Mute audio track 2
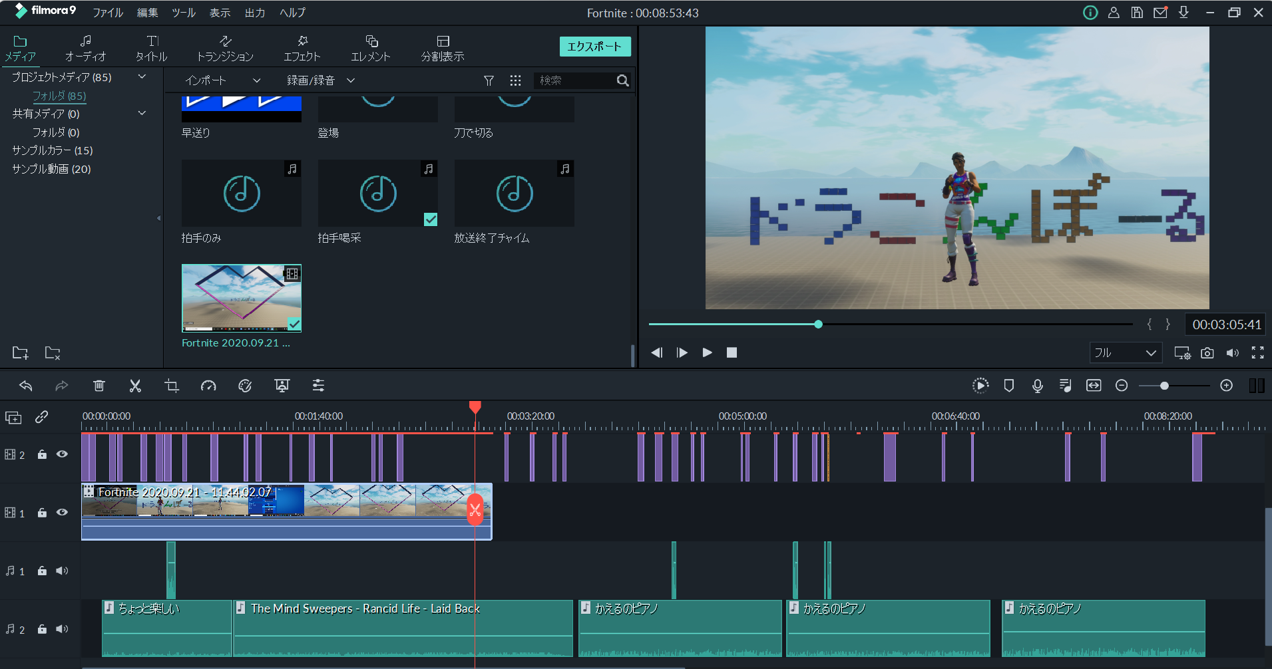This screenshot has height=669, width=1272. pos(62,629)
